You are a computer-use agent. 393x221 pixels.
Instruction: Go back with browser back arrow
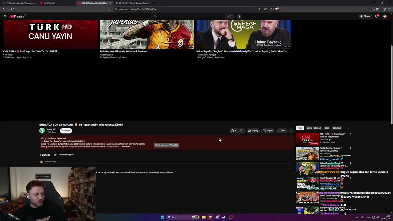(4, 9)
